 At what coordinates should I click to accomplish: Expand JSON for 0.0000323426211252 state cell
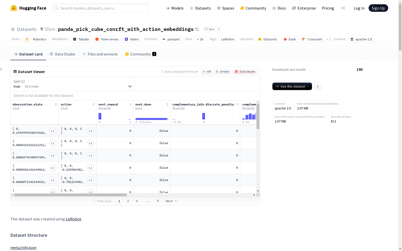coord(53,143)
